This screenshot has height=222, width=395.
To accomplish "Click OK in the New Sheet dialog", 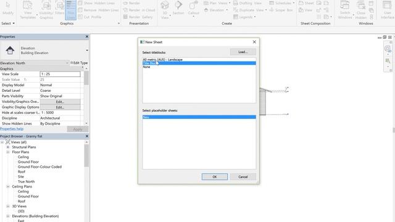I will [215, 177].
